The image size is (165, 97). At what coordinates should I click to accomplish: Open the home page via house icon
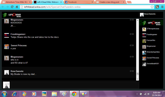(x=17, y=7)
